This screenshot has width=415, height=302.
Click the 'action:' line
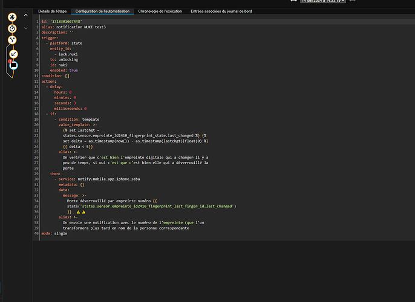pos(48,82)
